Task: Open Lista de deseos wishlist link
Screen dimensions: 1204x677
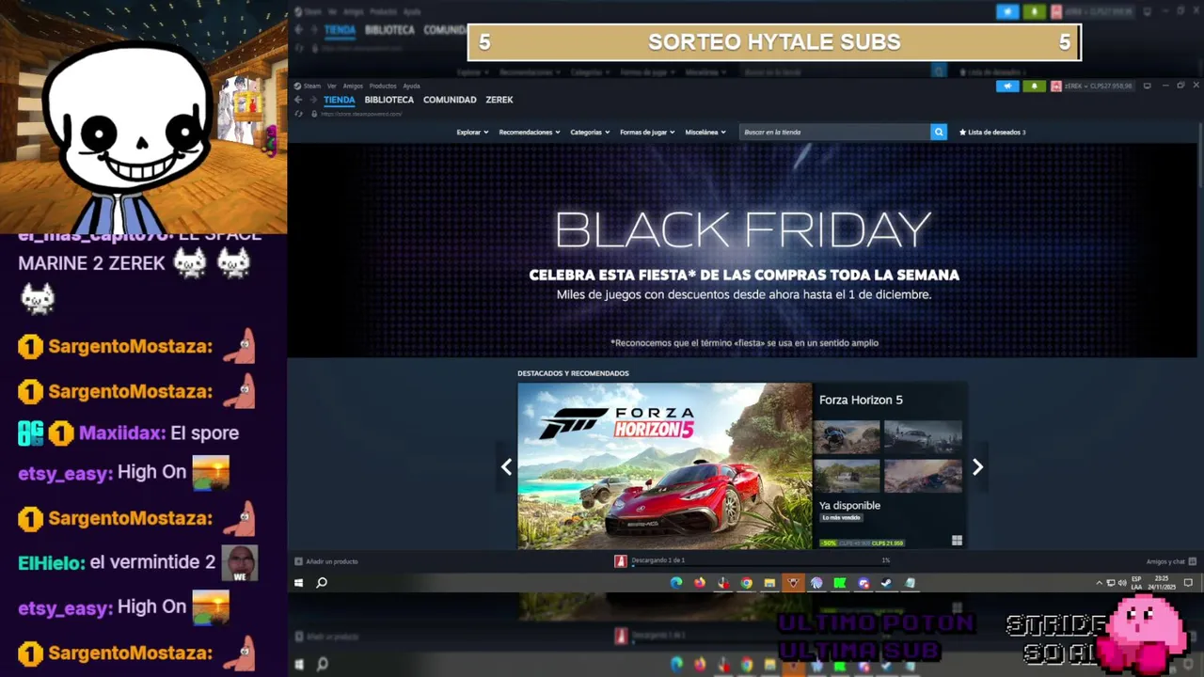Action: 992,133
